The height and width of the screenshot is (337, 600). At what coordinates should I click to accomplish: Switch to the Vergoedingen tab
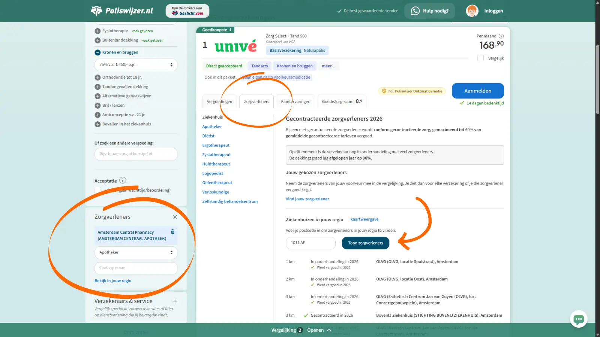[x=219, y=101]
